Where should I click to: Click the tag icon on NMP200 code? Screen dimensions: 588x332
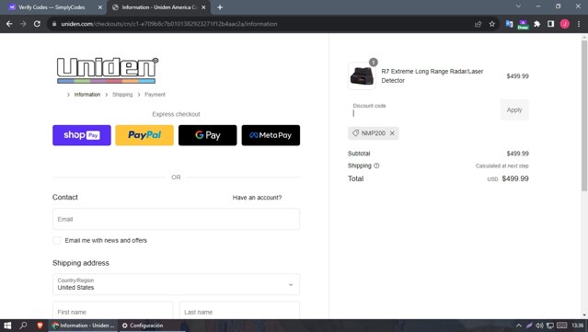(x=355, y=132)
